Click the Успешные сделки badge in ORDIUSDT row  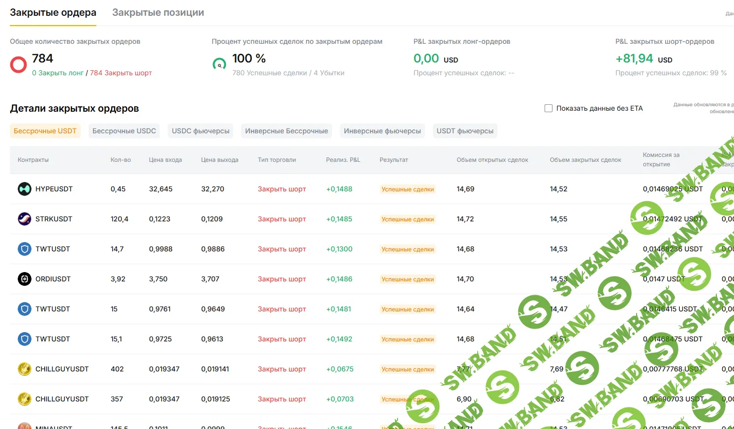click(x=408, y=279)
